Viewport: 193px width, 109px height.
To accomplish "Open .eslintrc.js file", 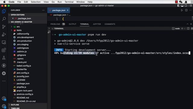I will pyautogui.click(x=22, y=51).
